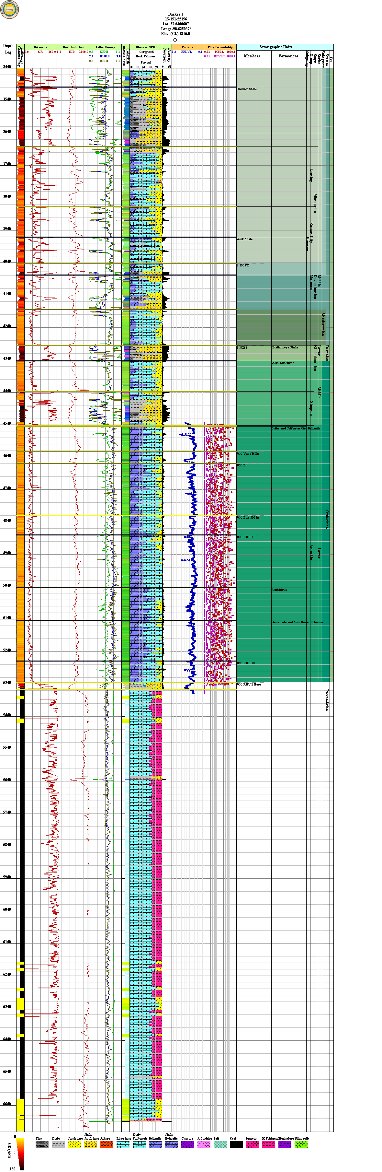The image size is (382, 1172).
Task: Select the Plug Permeability track header
Action: click(x=220, y=47)
